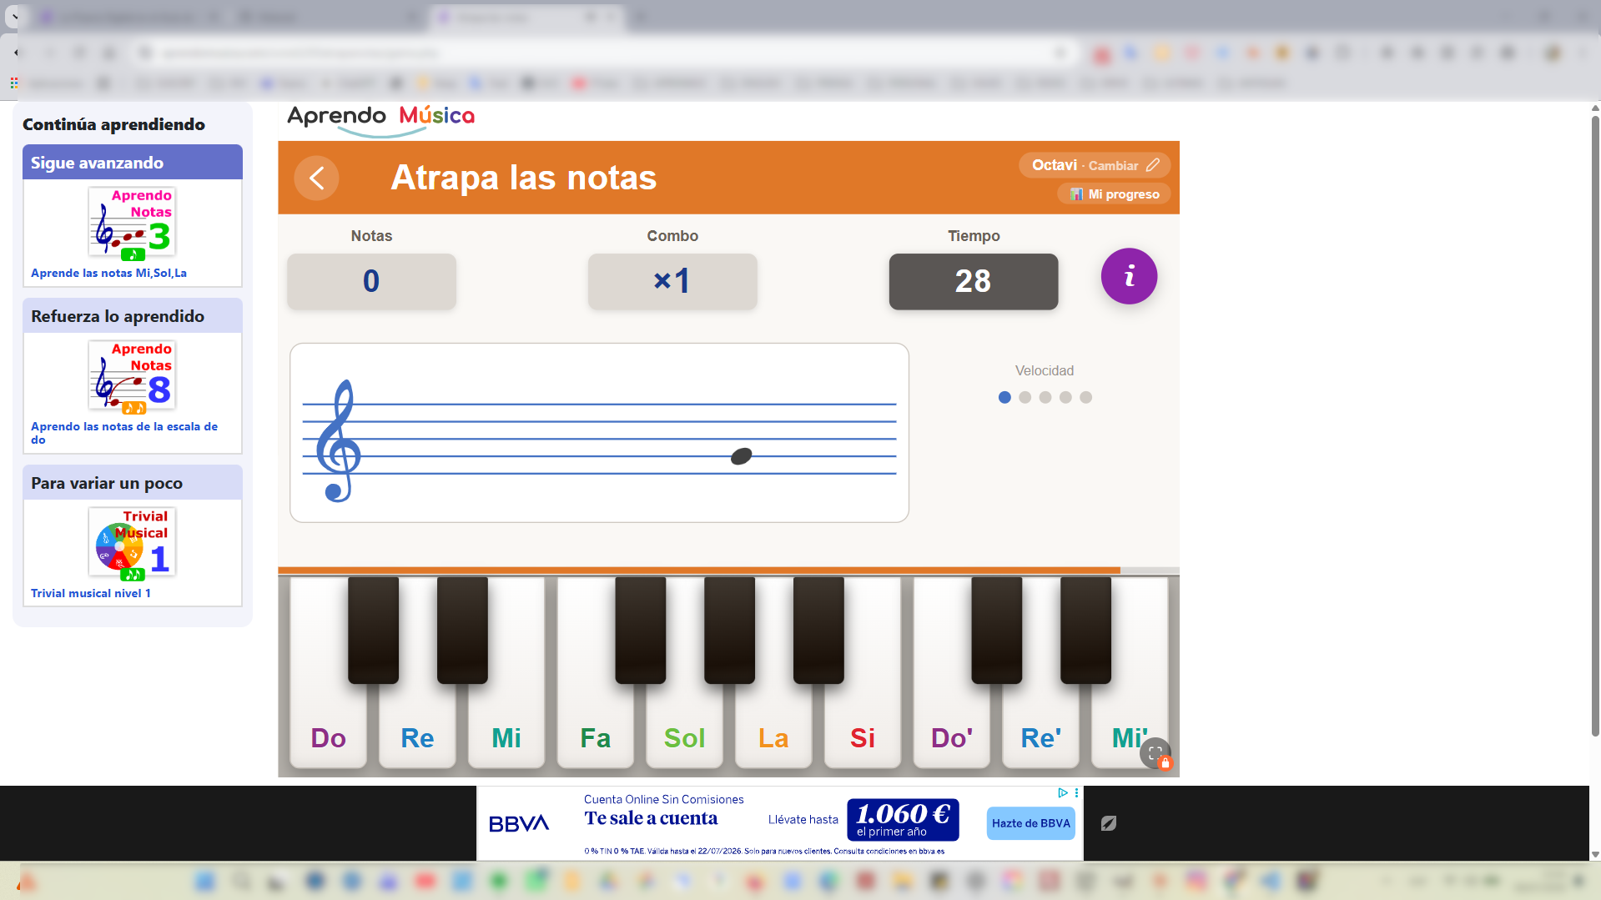Click the note on the staff
This screenshot has height=900, width=1601.
(741, 456)
